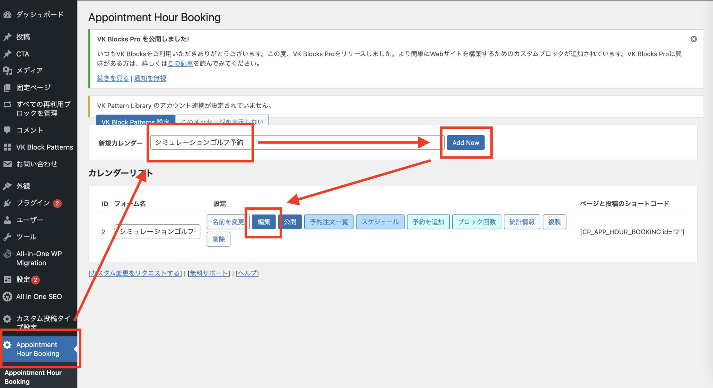The width and height of the screenshot is (713, 388).
Task: Click the メディア media library icon
Action: click(8, 71)
